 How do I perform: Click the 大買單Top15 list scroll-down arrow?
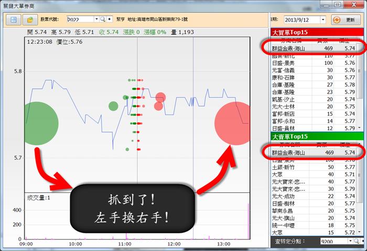click(x=360, y=128)
